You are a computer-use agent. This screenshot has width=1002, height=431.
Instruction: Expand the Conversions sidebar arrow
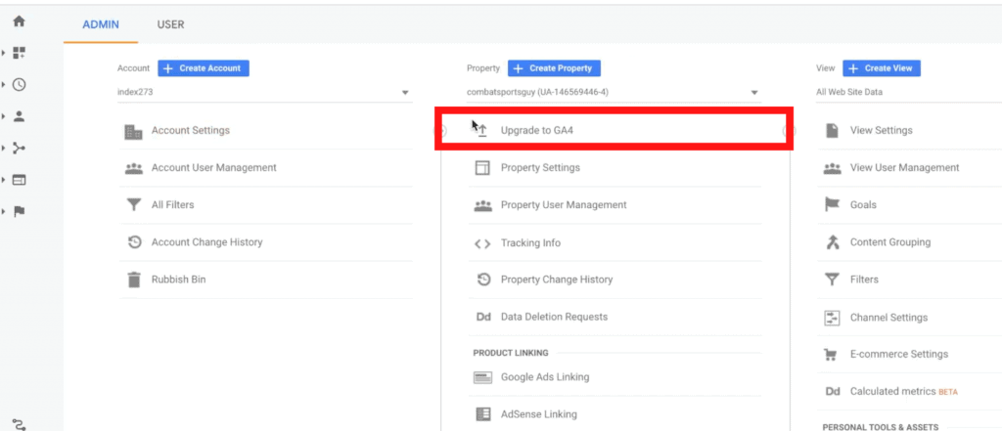[5, 211]
